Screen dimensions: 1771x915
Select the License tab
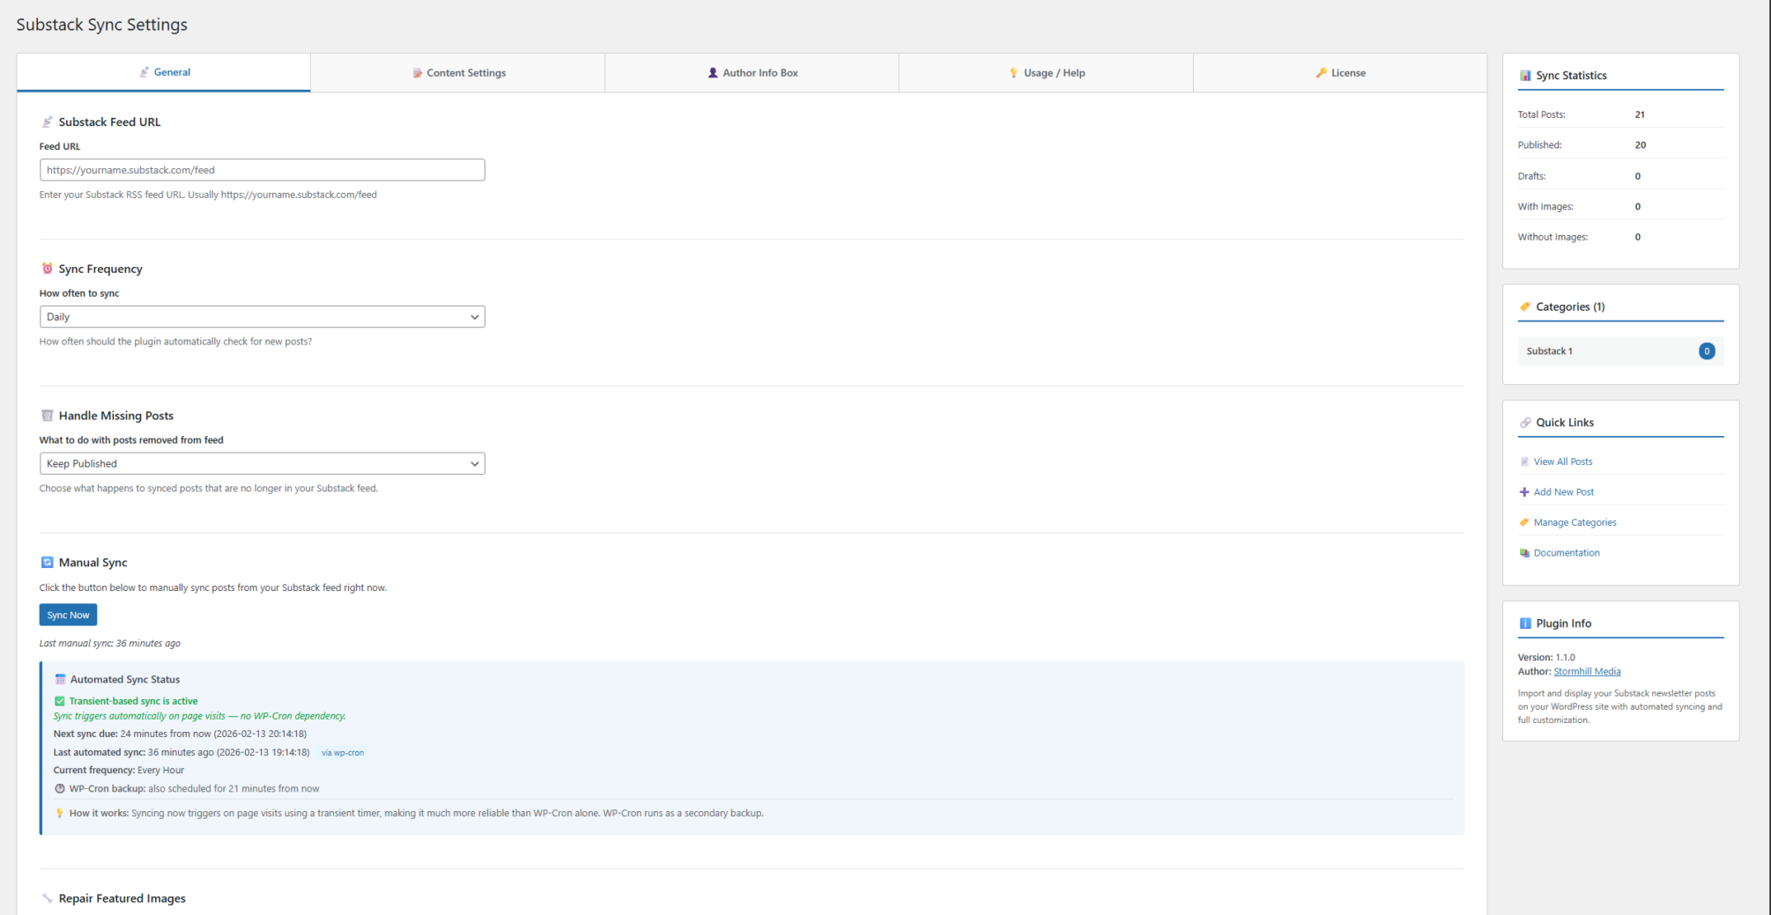[1340, 73]
